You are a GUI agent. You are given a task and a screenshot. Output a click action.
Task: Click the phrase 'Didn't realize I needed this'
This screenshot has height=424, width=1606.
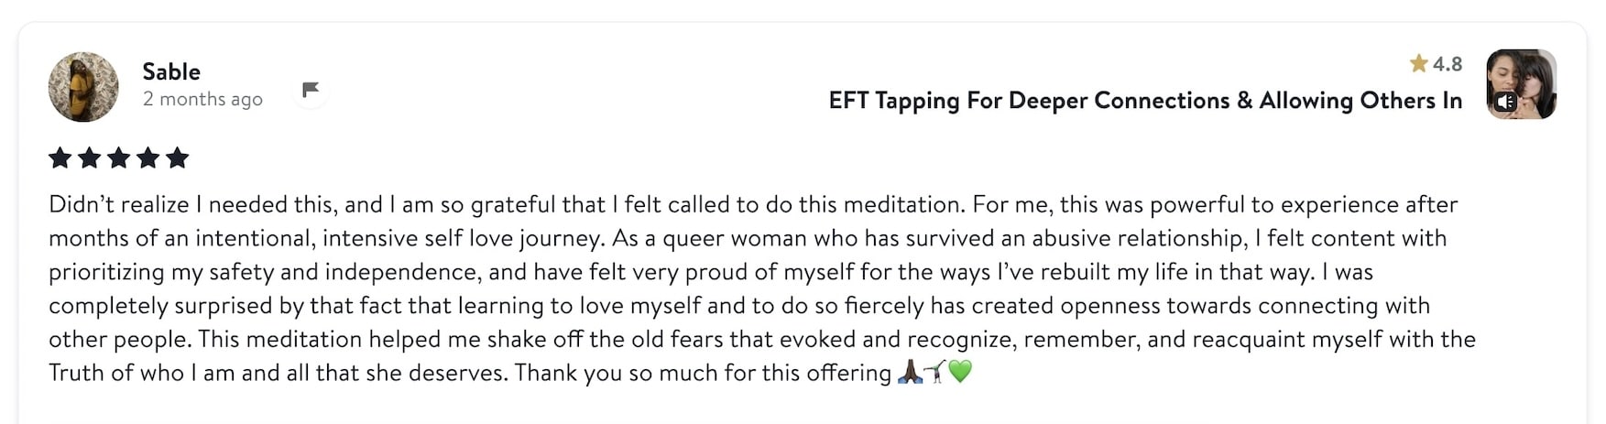[193, 204]
